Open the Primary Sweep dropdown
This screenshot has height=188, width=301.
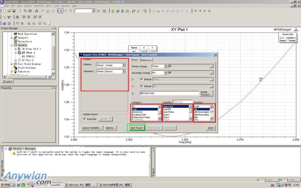click(x=165, y=66)
